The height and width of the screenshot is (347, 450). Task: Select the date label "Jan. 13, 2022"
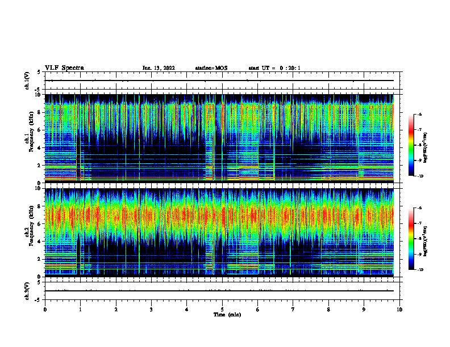pos(159,68)
